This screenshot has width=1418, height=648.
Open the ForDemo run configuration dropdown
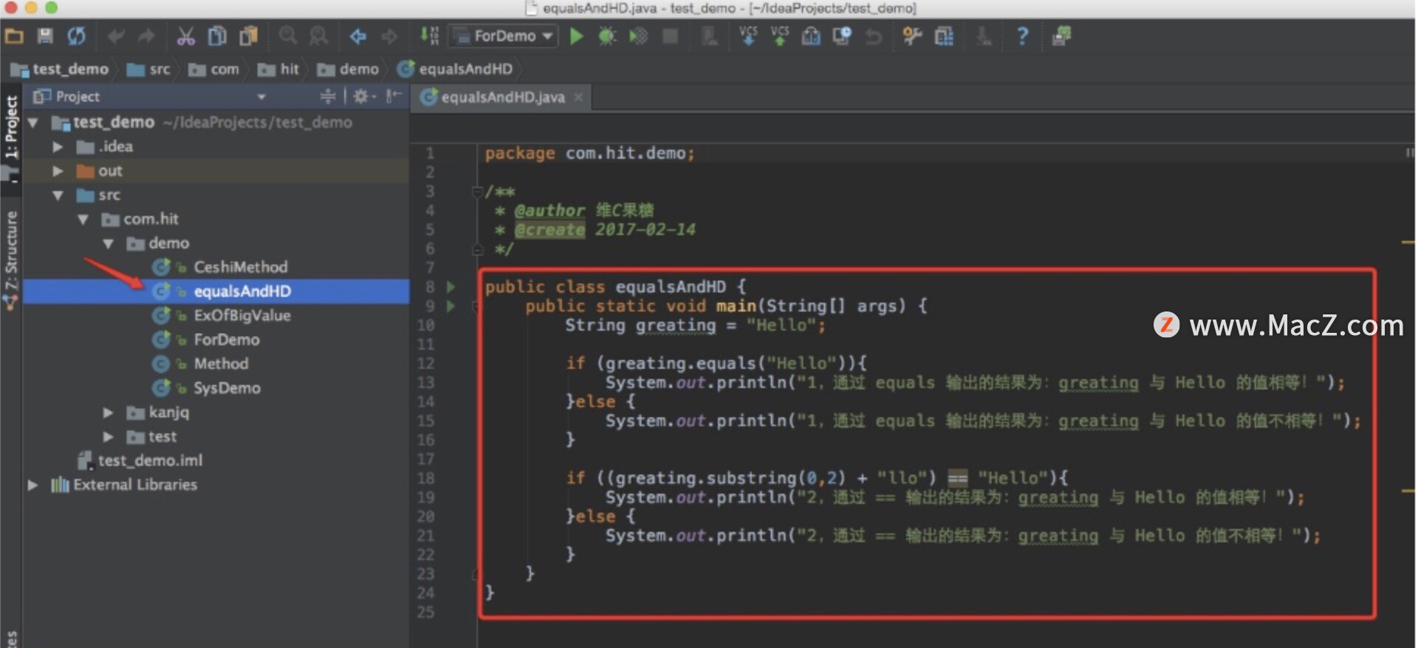point(504,36)
